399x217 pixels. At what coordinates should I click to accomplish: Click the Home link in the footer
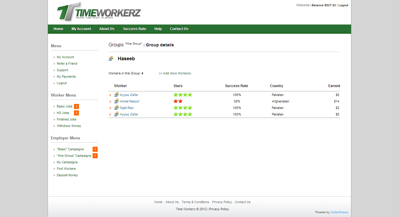[158, 202]
